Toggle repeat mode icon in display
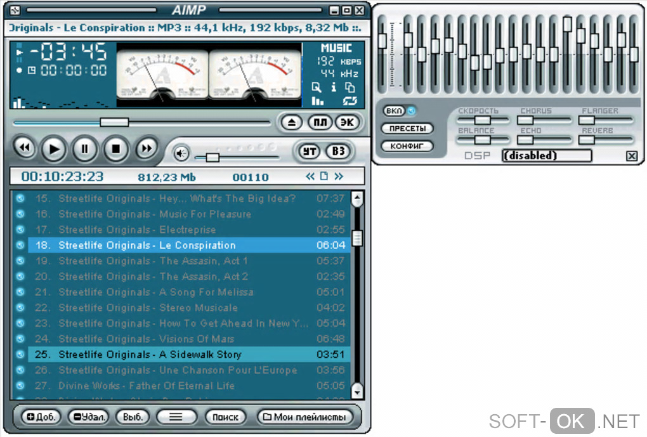 pyautogui.click(x=350, y=101)
